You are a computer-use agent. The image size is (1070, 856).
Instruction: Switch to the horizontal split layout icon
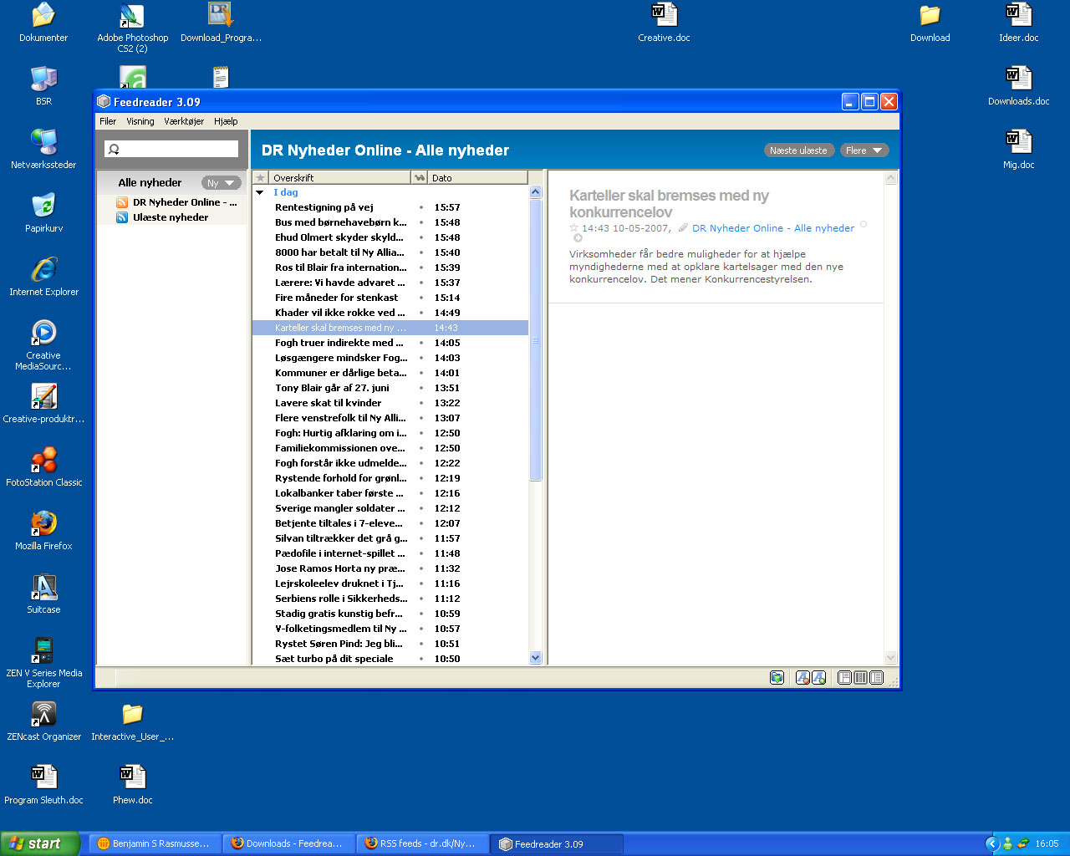(x=844, y=677)
